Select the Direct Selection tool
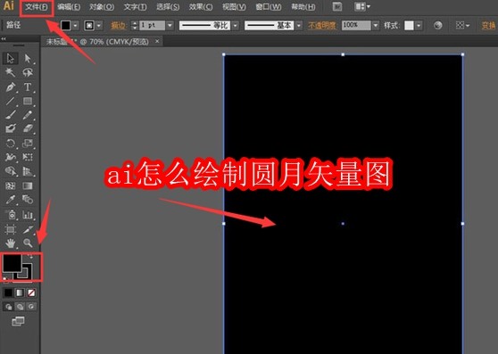 28,58
